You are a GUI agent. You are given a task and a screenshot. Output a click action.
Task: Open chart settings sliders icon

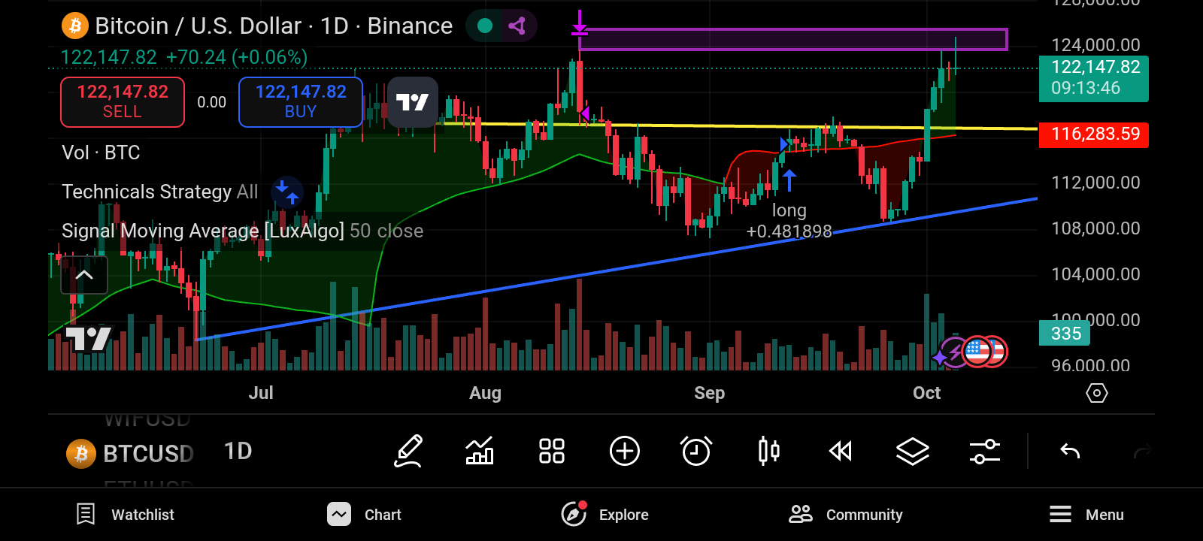coord(984,452)
